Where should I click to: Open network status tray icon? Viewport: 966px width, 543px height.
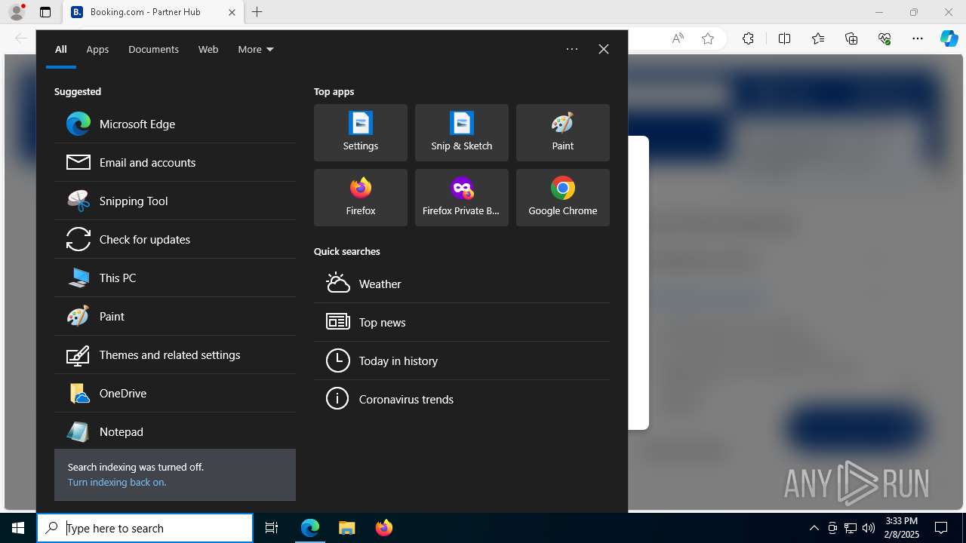pyautogui.click(x=851, y=528)
